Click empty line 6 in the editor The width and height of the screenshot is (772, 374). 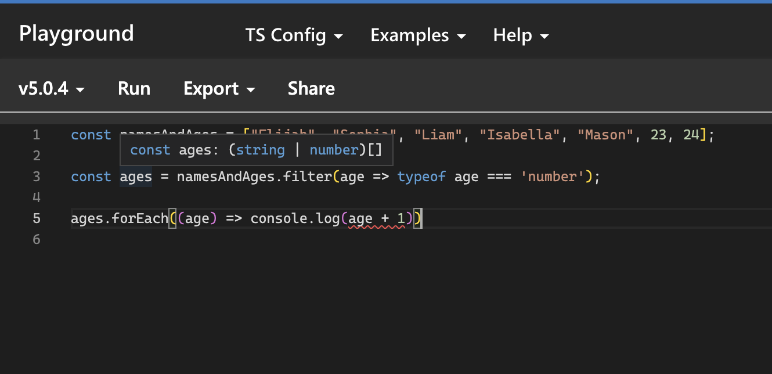pos(174,239)
